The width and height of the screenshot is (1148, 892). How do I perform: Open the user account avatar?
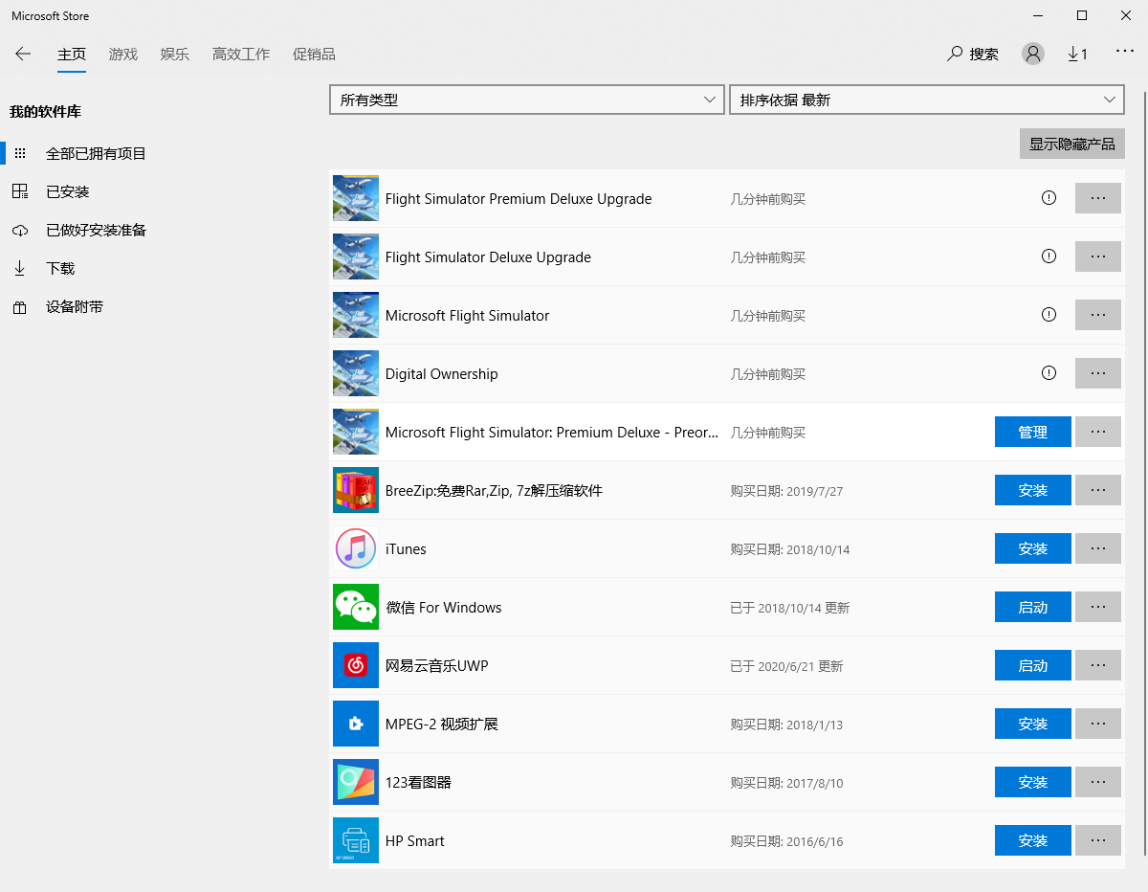click(x=1033, y=54)
